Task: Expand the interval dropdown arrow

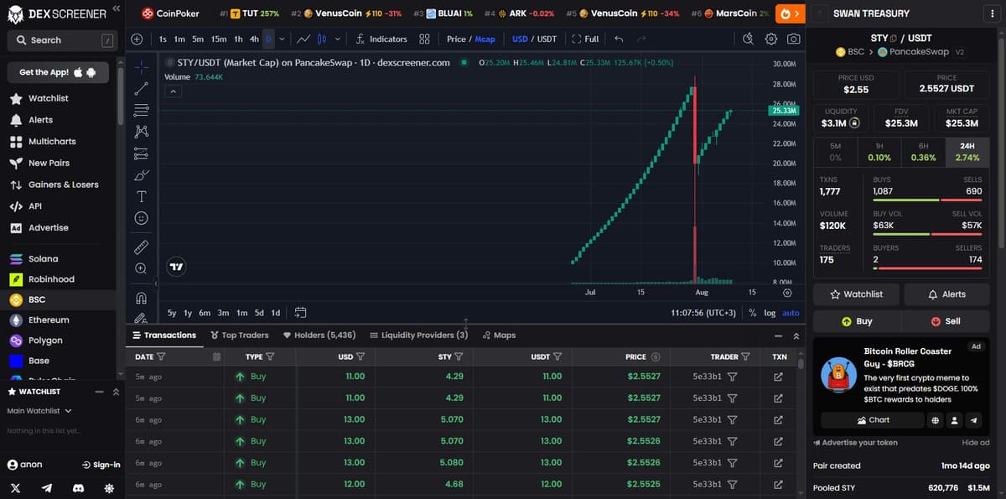Action: coord(282,39)
